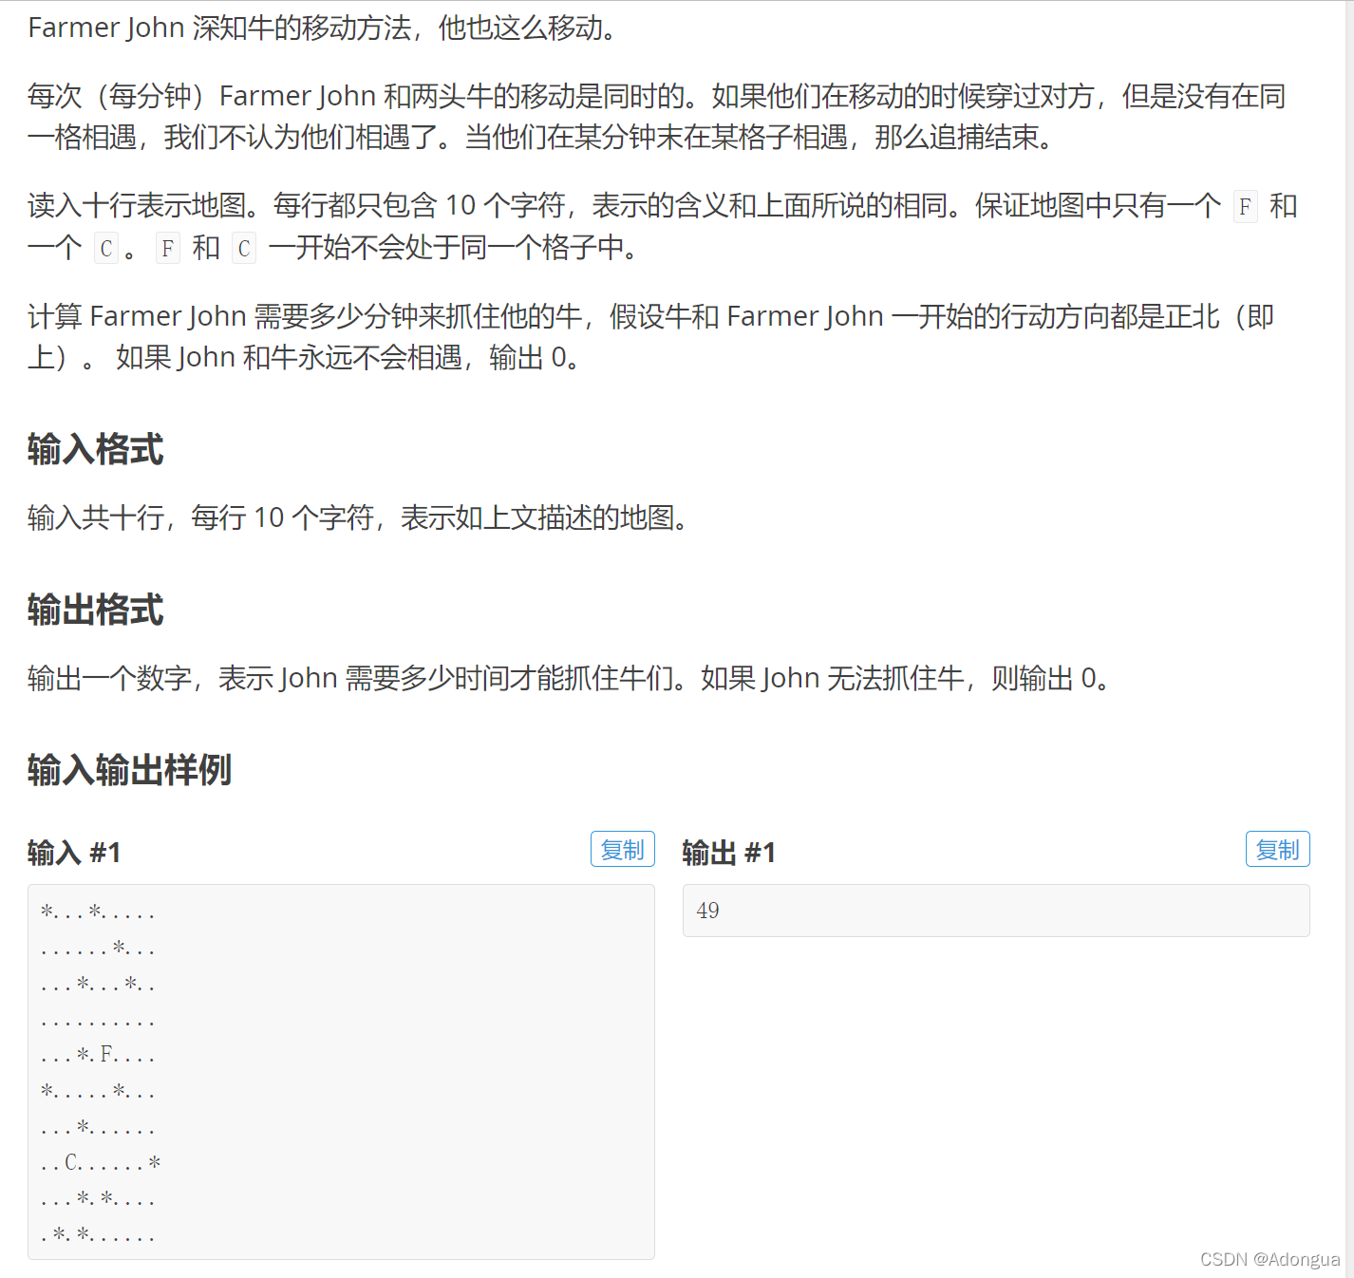Image resolution: width=1354 pixels, height=1278 pixels.
Task: Click inline code F after 只有一个
Action: click(1245, 207)
